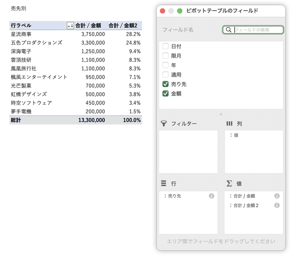Click the 合計 / 金額 column header
291x256 pixels.
click(x=88, y=25)
